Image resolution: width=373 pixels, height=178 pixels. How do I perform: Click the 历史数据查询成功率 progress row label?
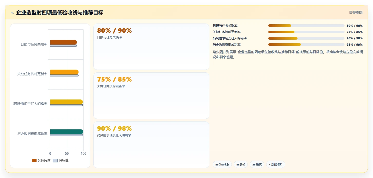227,44
